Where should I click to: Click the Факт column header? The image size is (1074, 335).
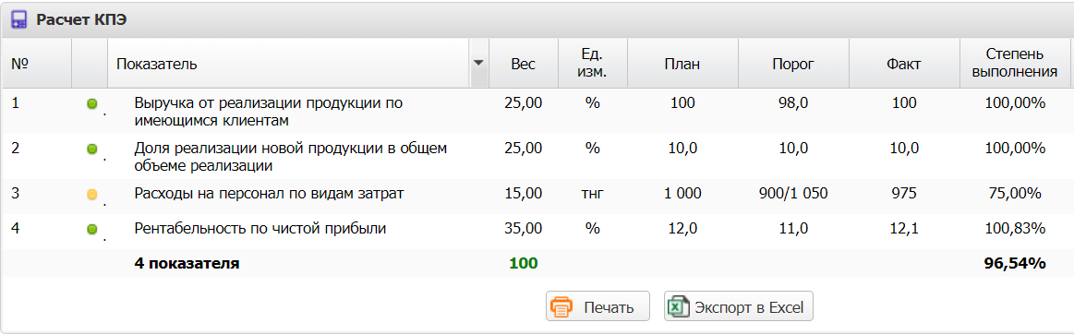(x=903, y=64)
